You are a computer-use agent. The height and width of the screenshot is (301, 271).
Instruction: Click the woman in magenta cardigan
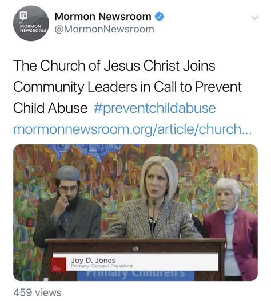tap(231, 229)
